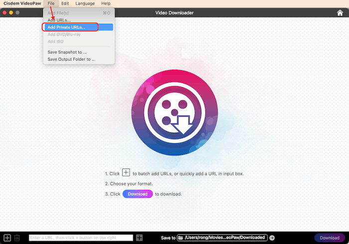Click the Download button in instructions
The image size is (349, 244).
tap(138, 194)
